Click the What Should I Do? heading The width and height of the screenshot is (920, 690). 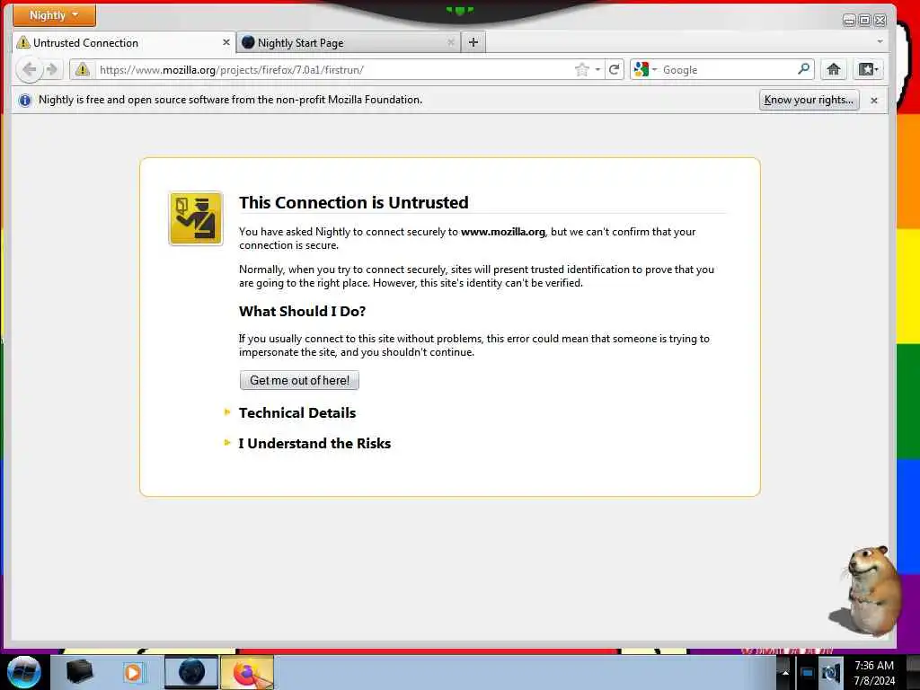click(x=302, y=312)
